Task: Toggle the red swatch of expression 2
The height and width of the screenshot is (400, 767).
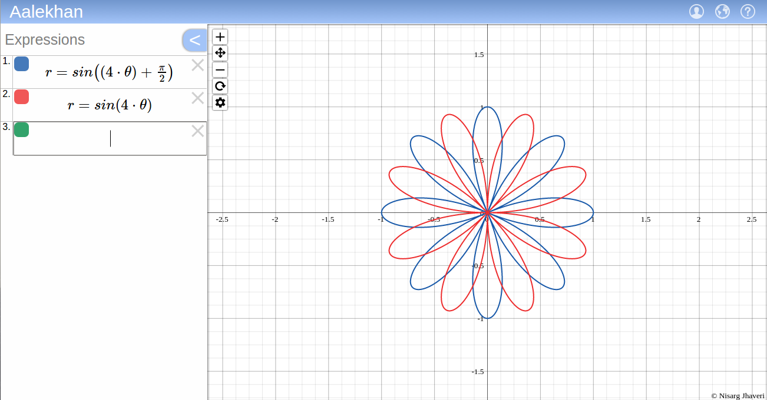Action: 22,97
